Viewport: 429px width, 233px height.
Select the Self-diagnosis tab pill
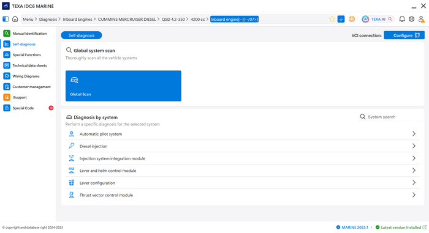[x=82, y=35]
